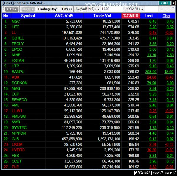Select the EPCO symbol

pos(17,49)
